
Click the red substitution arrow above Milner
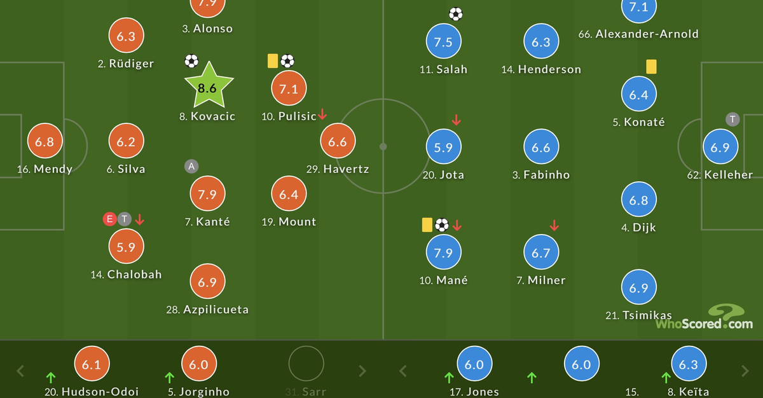(554, 225)
